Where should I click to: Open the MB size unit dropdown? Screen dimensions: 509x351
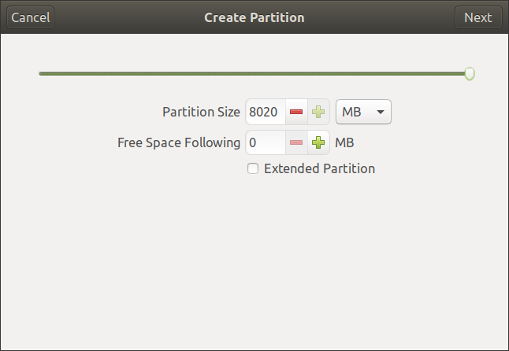coord(362,113)
